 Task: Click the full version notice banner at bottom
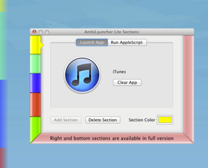pyautogui.click(x=112, y=138)
